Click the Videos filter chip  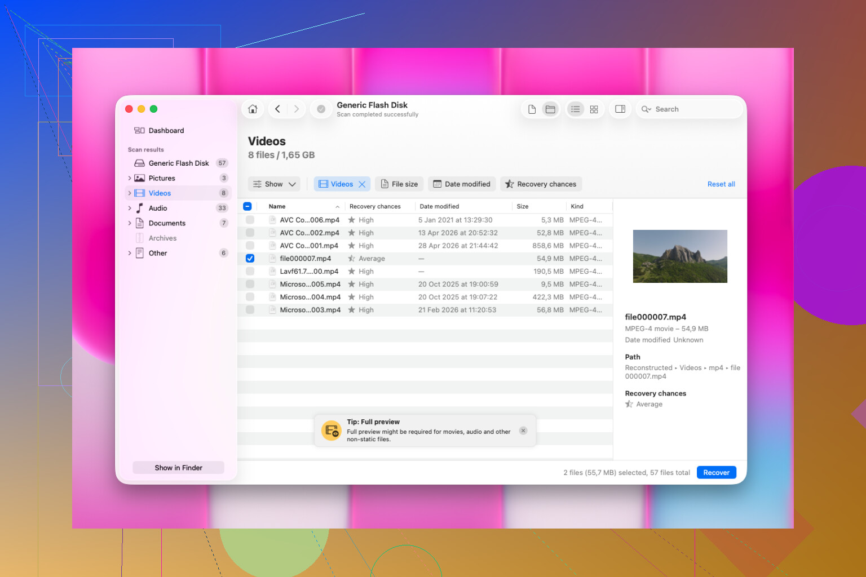coord(342,184)
